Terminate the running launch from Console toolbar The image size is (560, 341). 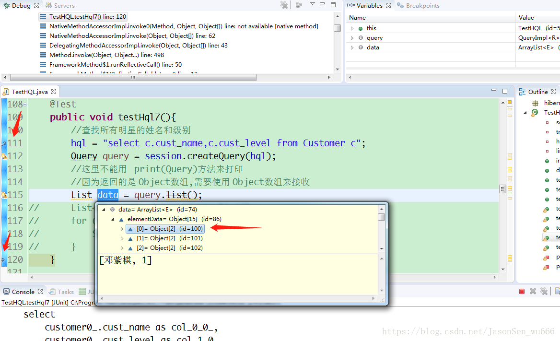click(522, 291)
